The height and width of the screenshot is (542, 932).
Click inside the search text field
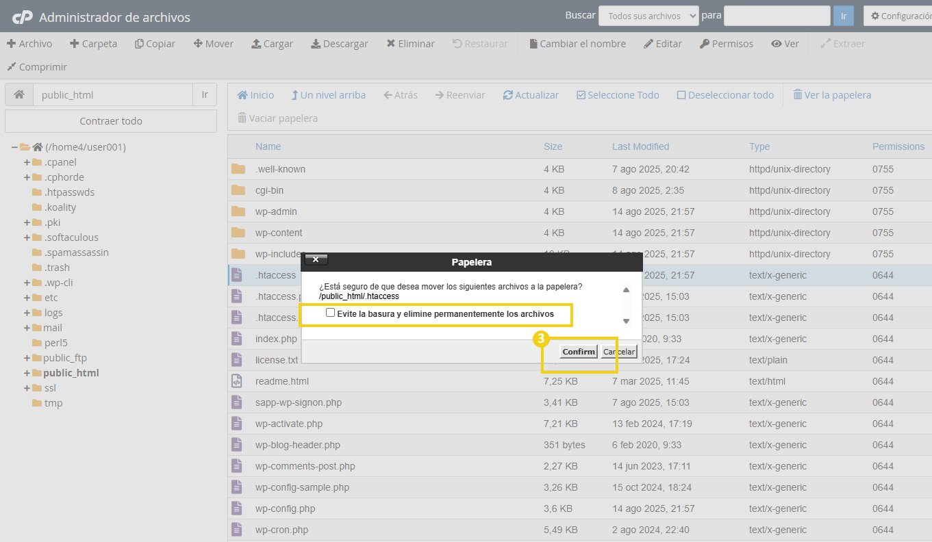tap(777, 15)
